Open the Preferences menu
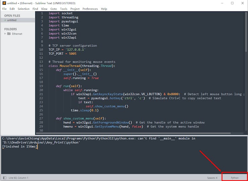Screen dimensions: 248x181 pyautogui.click(x=90, y=9)
